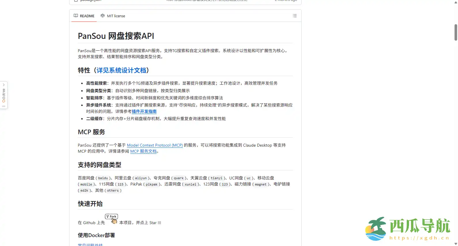
Task: Expand the Octotree sidebar chevron
Action: (x=4, y=85)
